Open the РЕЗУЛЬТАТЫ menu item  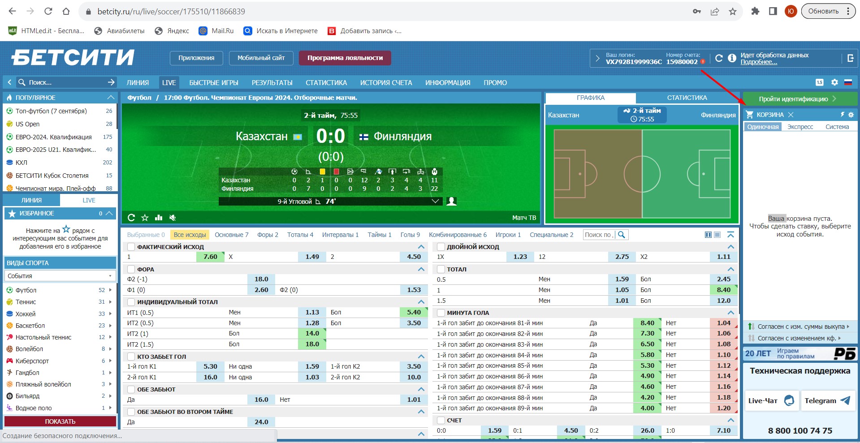[272, 83]
